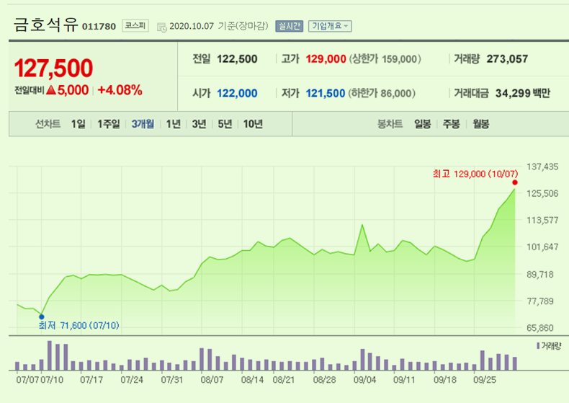569x403 pixels.
Task: Click the purple 거래량 legend marker
Action: click(x=538, y=345)
